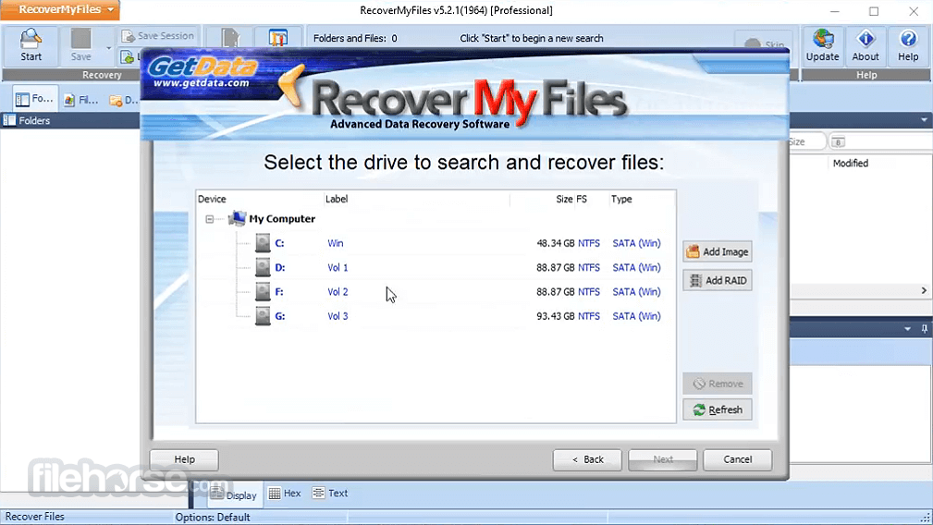Click the greyed Next button
933x525 pixels.
coord(662,459)
